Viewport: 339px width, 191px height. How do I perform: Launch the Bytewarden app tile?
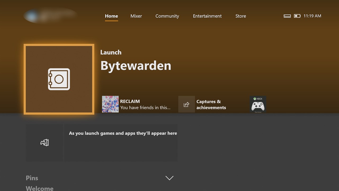(x=59, y=79)
